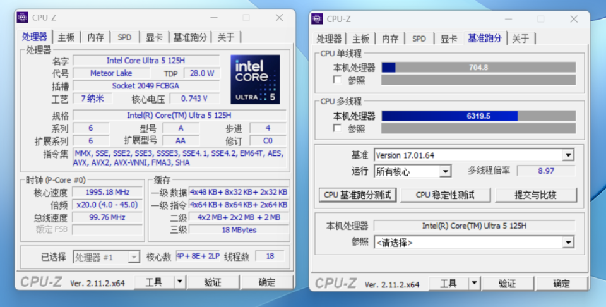Click 二级 cache value 4x2 MB+ 2x2 MB + 2 MB
Image resolution: width=606 pixels, height=307 pixels.
click(239, 217)
